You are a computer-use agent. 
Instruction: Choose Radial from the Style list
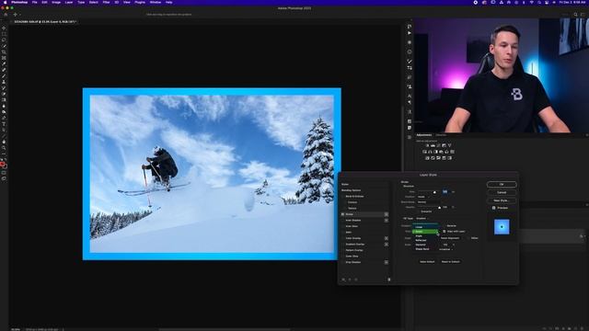pos(425,232)
